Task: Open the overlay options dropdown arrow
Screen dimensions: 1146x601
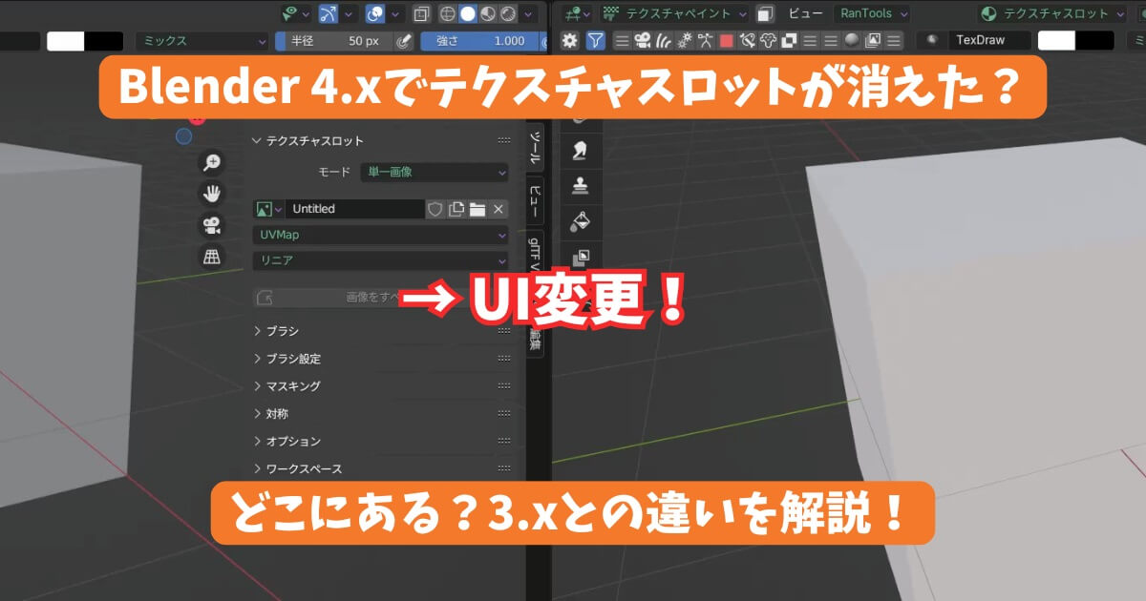Action: [394, 13]
